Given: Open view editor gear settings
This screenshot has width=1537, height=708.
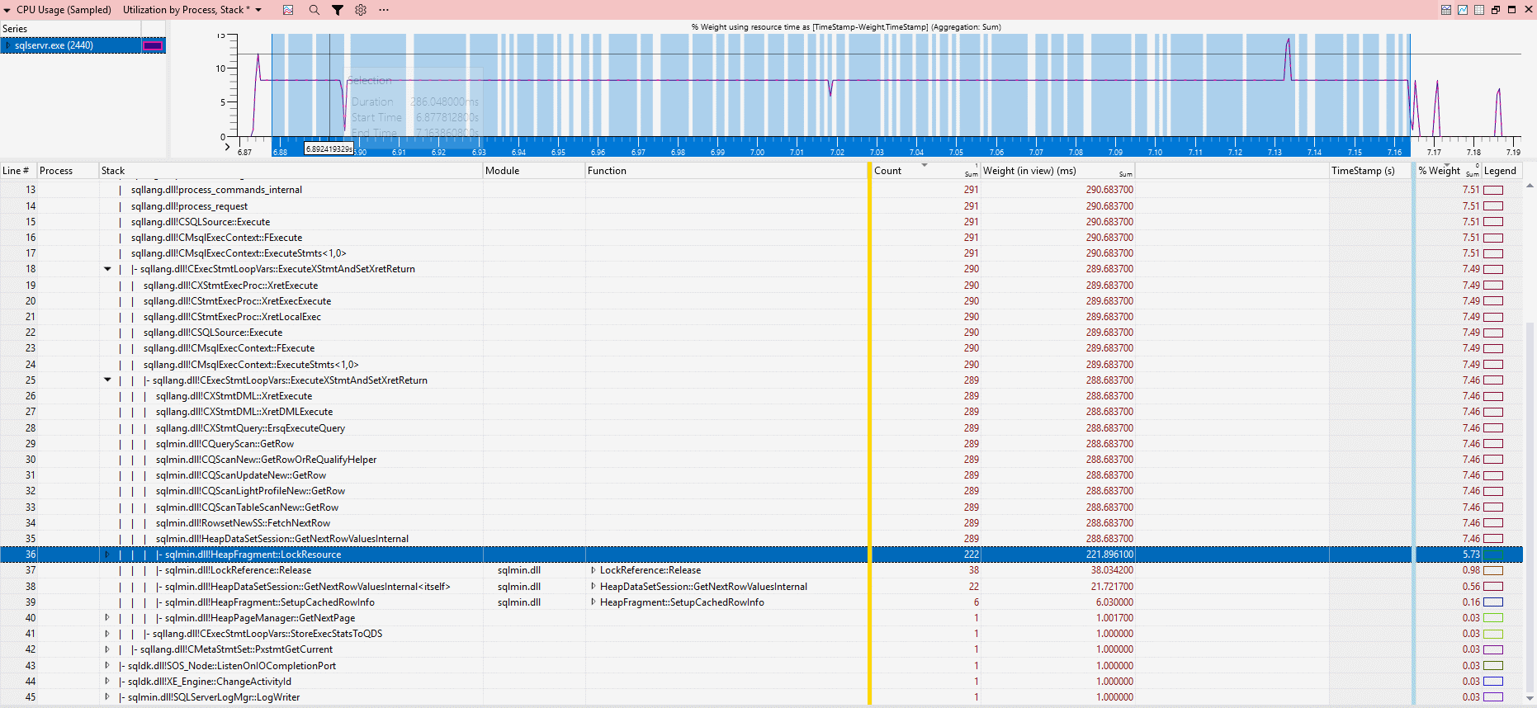Looking at the screenshot, I should coord(361,10).
